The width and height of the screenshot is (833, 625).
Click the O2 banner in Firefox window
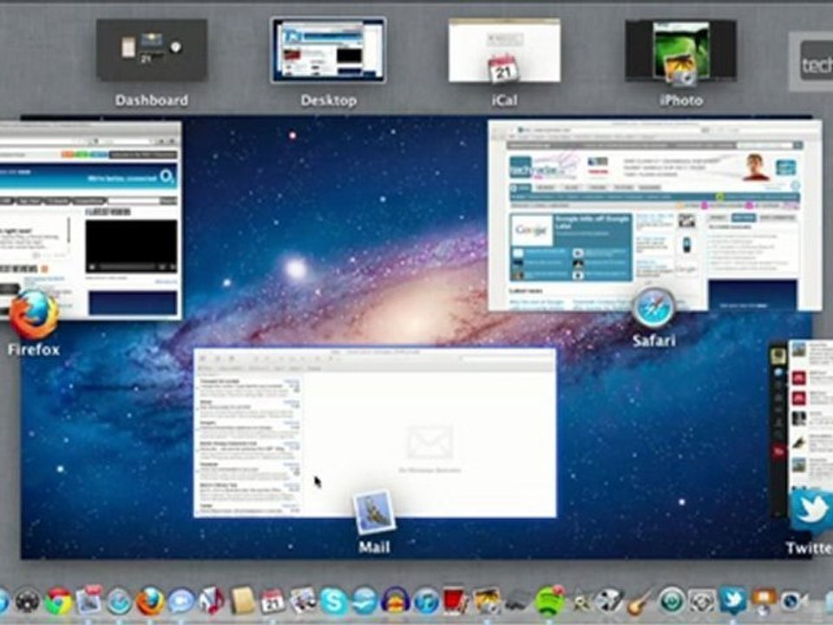point(89,177)
